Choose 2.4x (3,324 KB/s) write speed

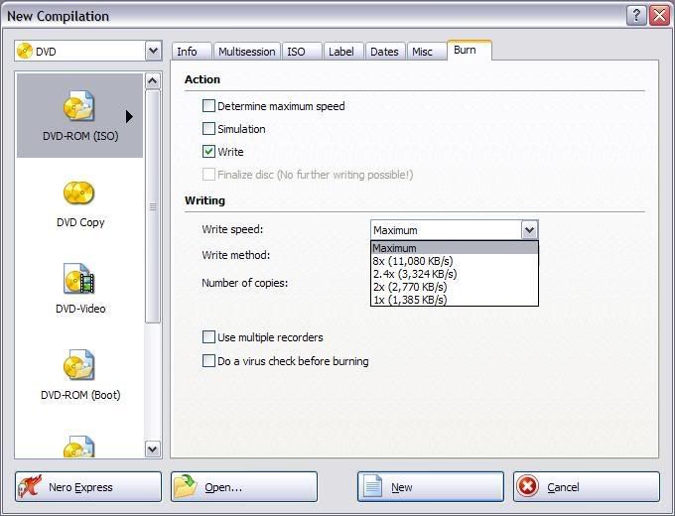point(455,274)
